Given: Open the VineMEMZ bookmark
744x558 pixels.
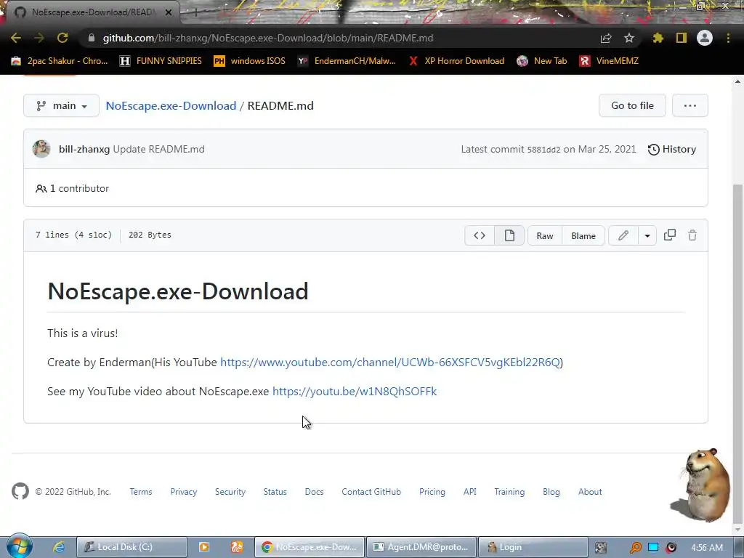Looking at the screenshot, I should pos(609,61).
